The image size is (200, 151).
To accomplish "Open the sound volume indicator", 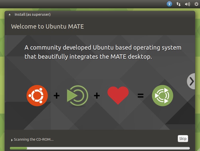I will point(187,4).
